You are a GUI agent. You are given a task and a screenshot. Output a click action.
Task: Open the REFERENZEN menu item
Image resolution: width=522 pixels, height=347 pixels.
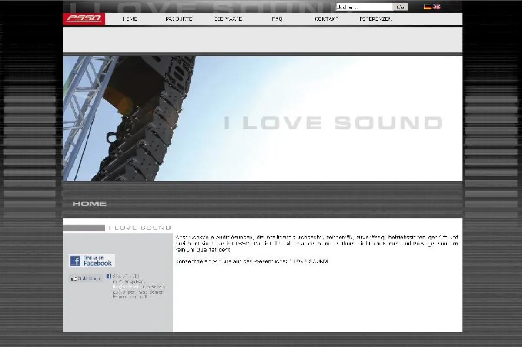(x=375, y=19)
